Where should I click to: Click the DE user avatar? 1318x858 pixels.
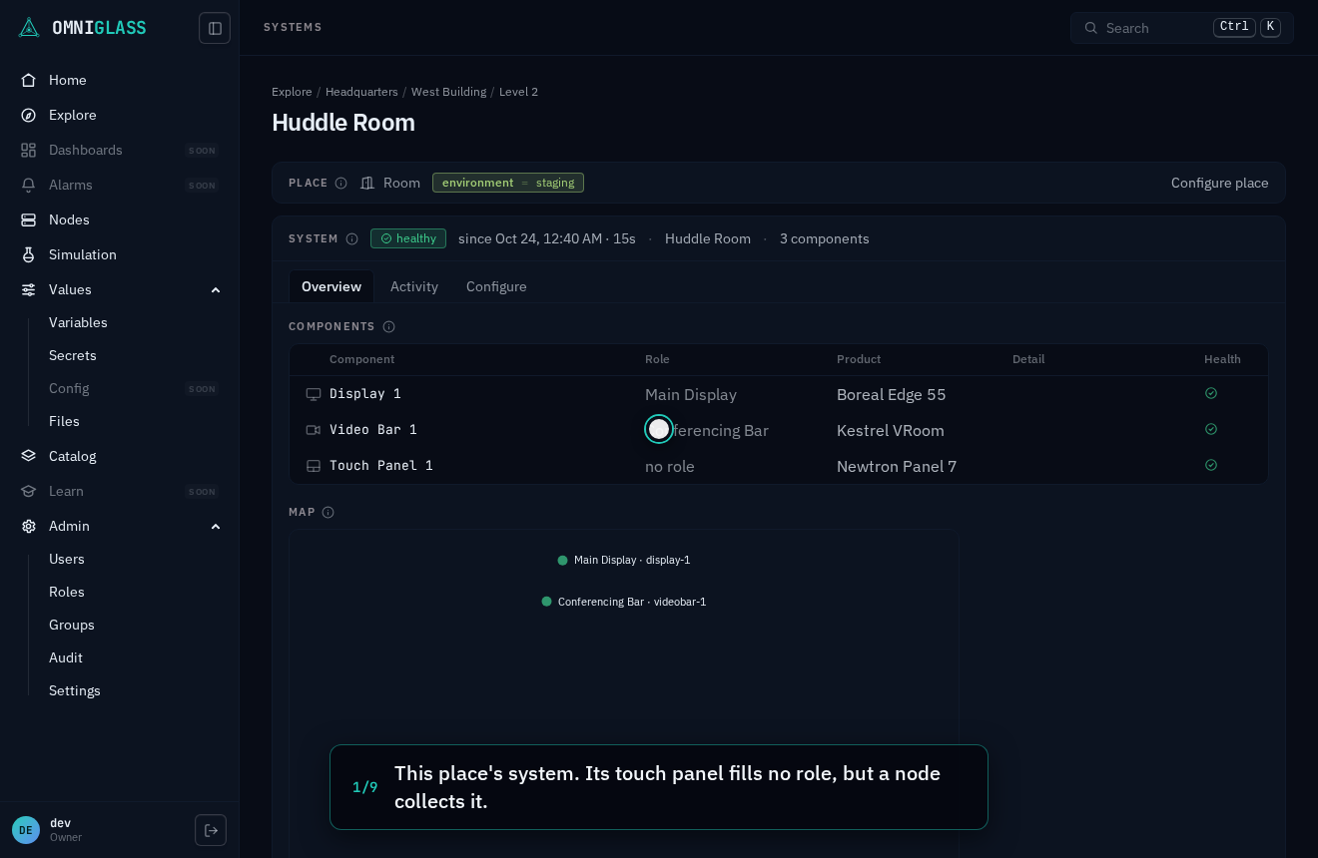(26, 830)
